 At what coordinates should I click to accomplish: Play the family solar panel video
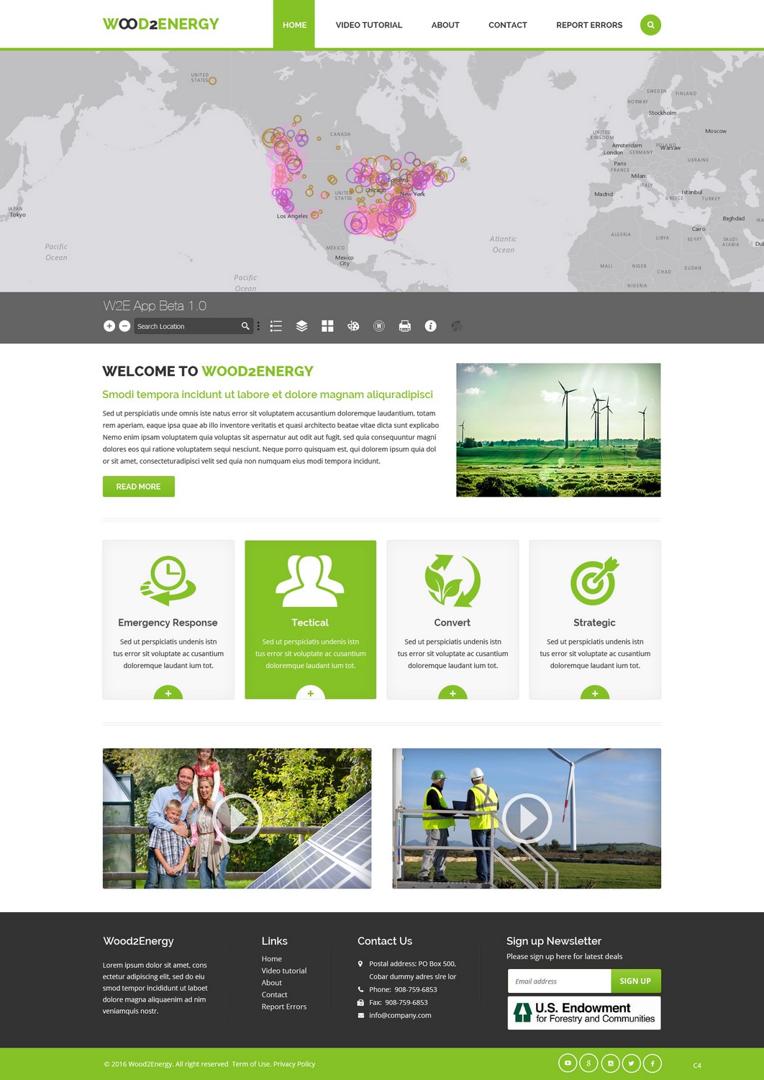coord(237,818)
